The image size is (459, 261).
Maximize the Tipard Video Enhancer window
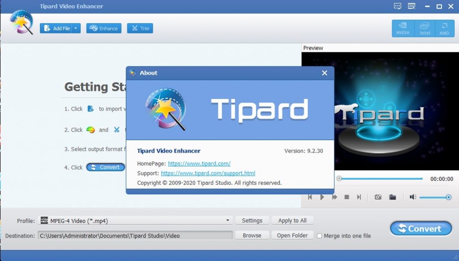(x=439, y=6)
